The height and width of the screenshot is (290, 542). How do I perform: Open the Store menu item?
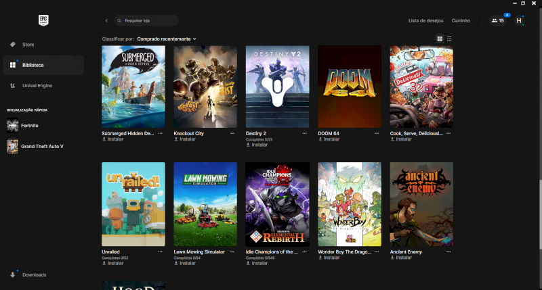43,45
